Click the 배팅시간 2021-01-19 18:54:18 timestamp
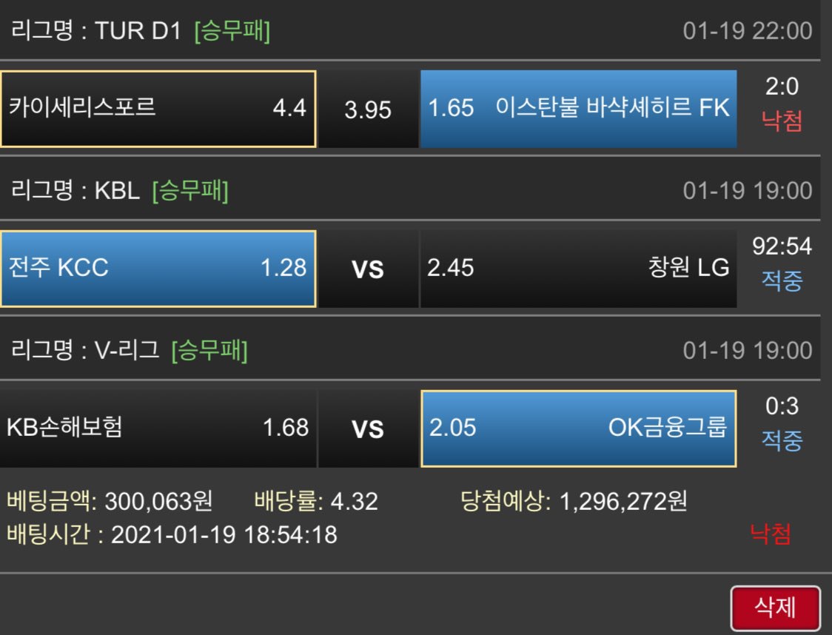 click(172, 534)
